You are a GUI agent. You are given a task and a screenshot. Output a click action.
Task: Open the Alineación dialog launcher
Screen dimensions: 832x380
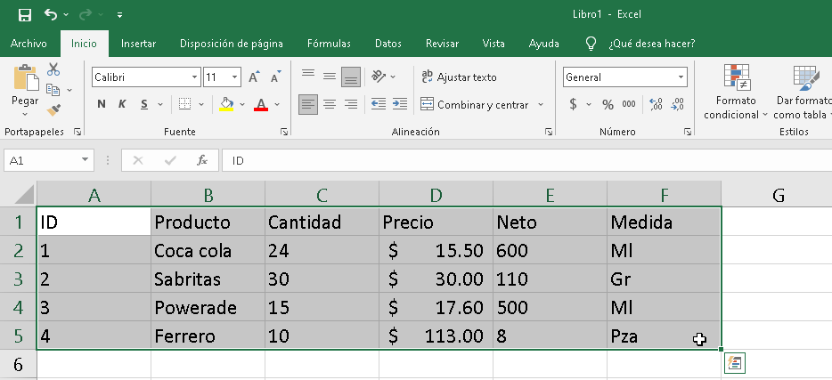(x=549, y=132)
